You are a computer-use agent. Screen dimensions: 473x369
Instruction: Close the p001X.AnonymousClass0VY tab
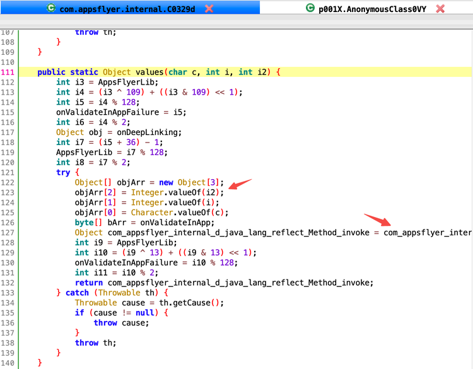point(440,9)
